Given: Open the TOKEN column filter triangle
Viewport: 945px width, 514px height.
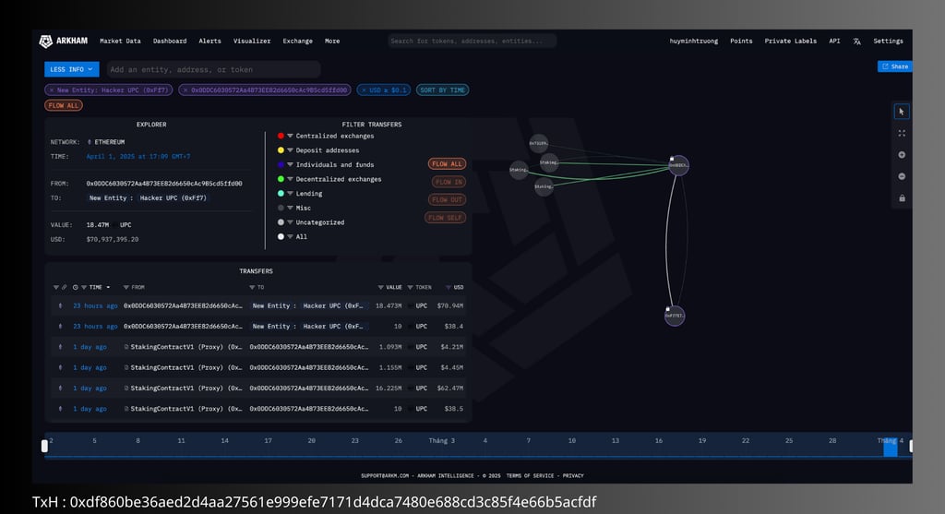Looking at the screenshot, I should (411, 287).
